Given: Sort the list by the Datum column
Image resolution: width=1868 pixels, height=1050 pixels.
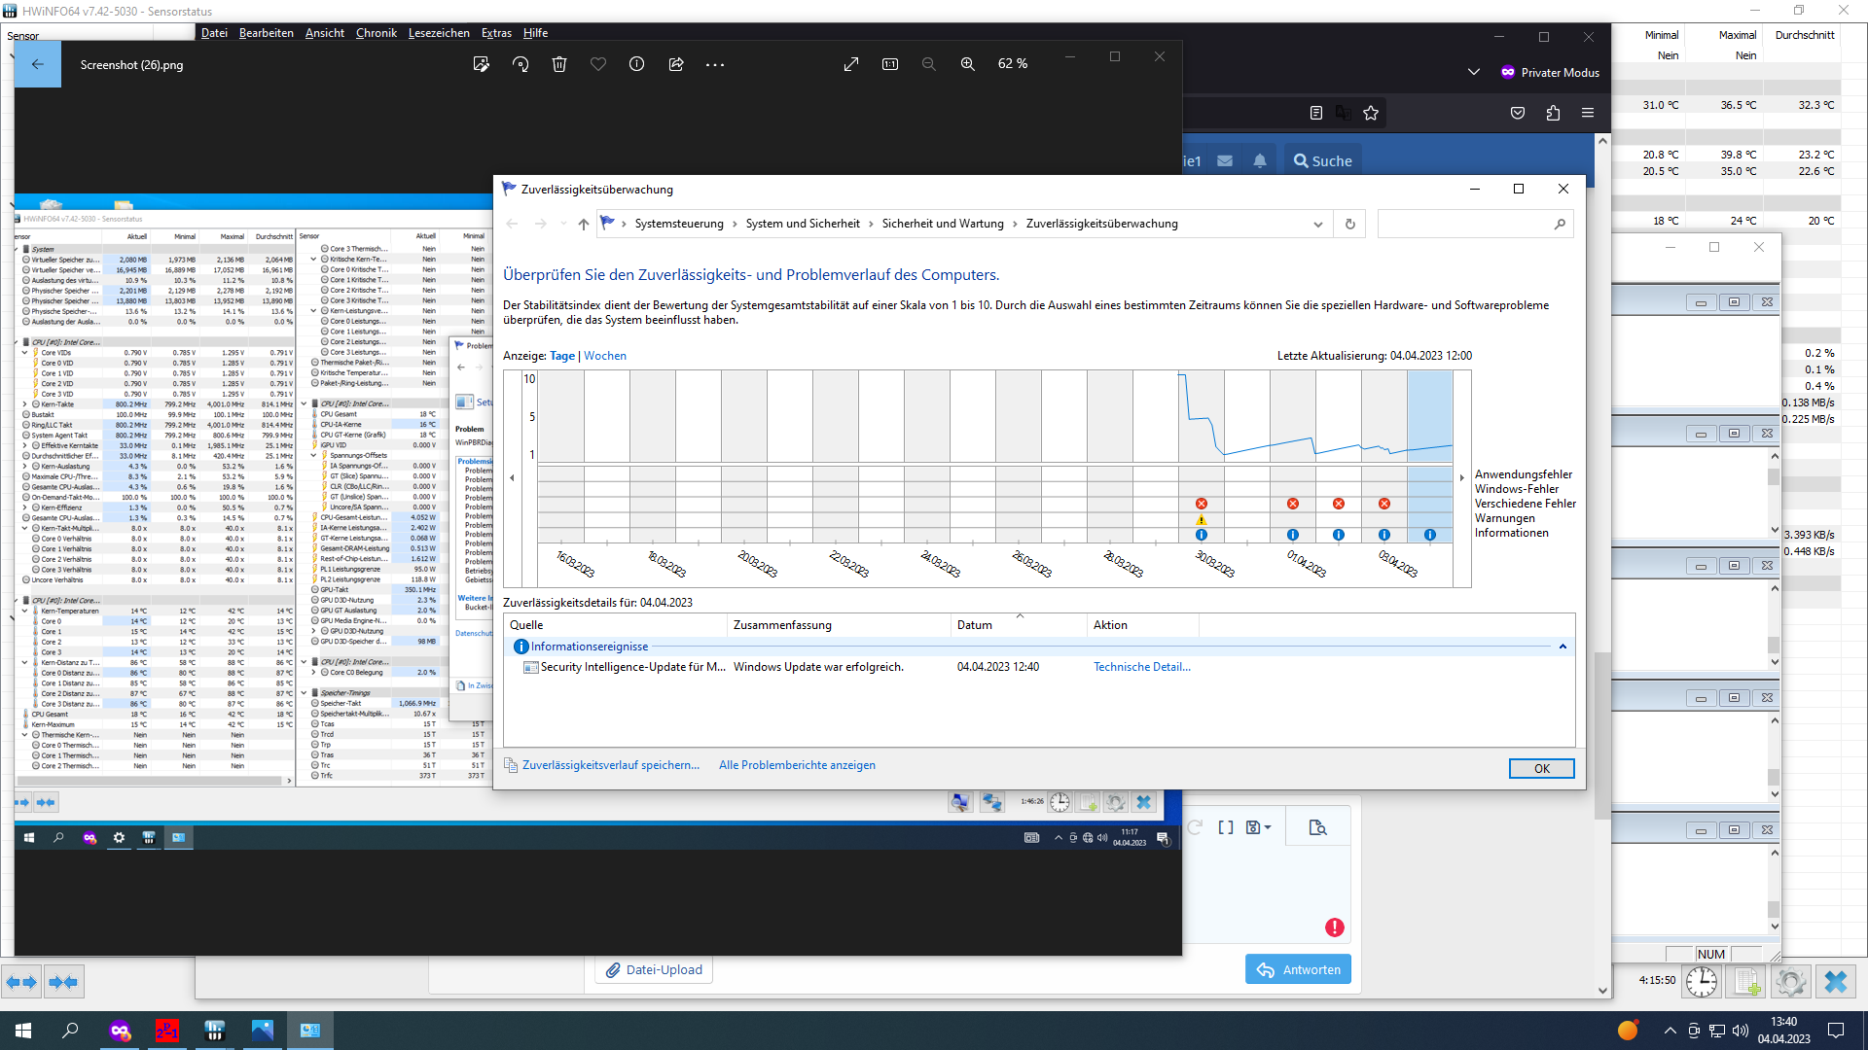Looking at the screenshot, I should [x=1019, y=625].
